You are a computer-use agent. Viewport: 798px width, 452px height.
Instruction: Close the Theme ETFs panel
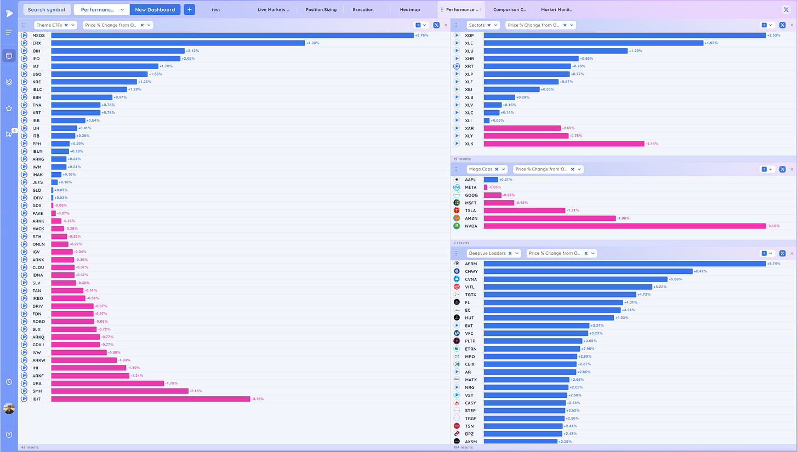pyautogui.click(x=446, y=25)
